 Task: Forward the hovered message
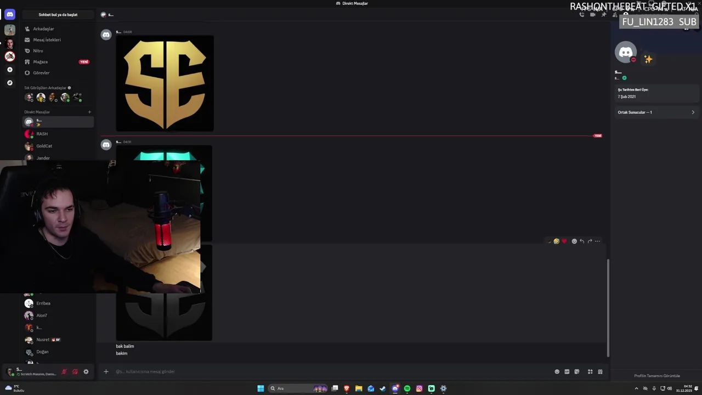[590, 241]
